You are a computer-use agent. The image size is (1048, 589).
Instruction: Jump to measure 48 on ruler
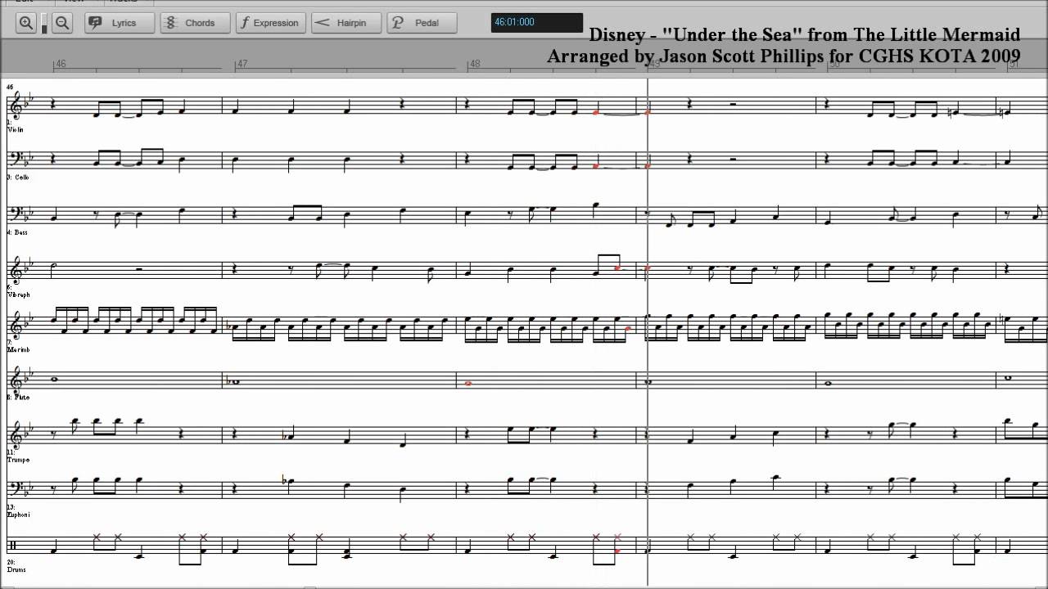(475, 64)
